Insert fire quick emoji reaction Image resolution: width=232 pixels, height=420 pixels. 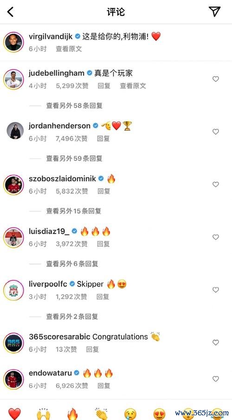[x=72, y=414]
